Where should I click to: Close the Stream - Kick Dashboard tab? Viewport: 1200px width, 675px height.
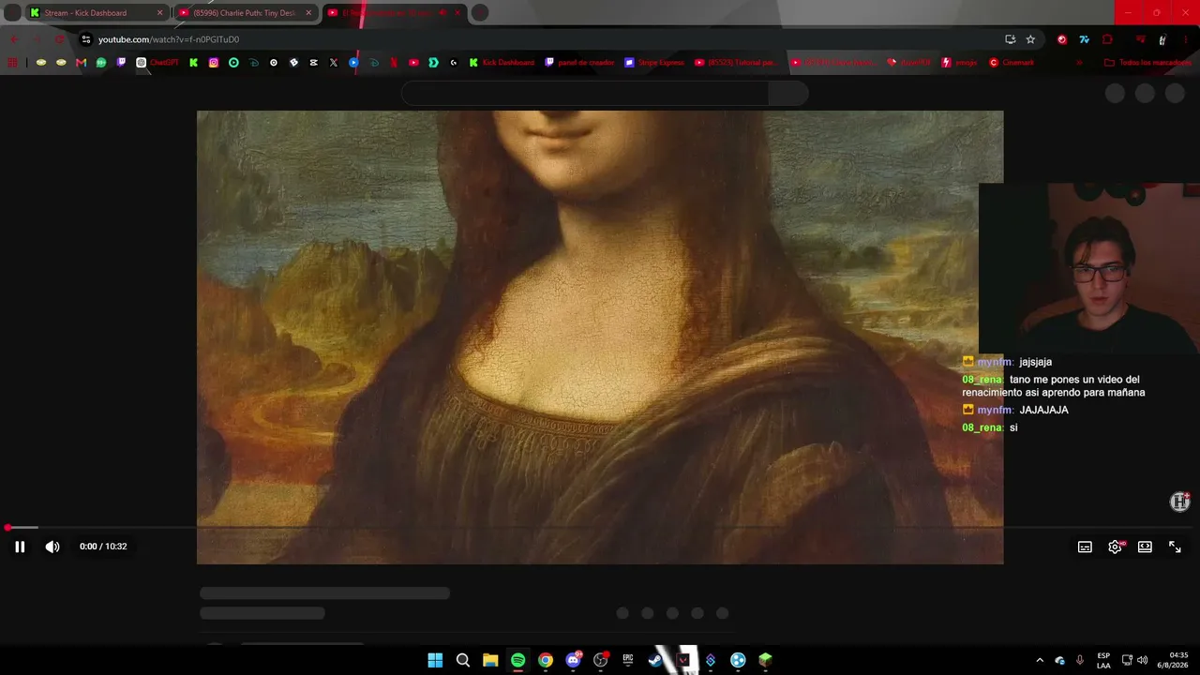tap(160, 13)
